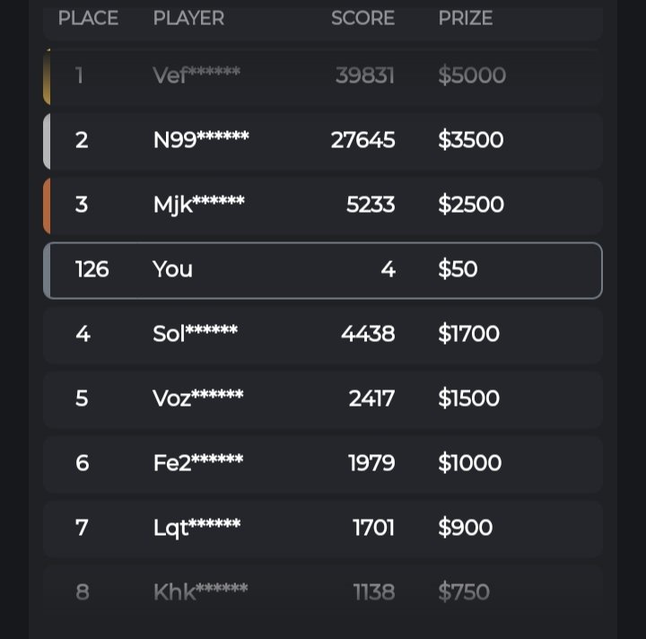Sort by the PLAYER column header
This screenshot has width=646, height=639.
188,18
